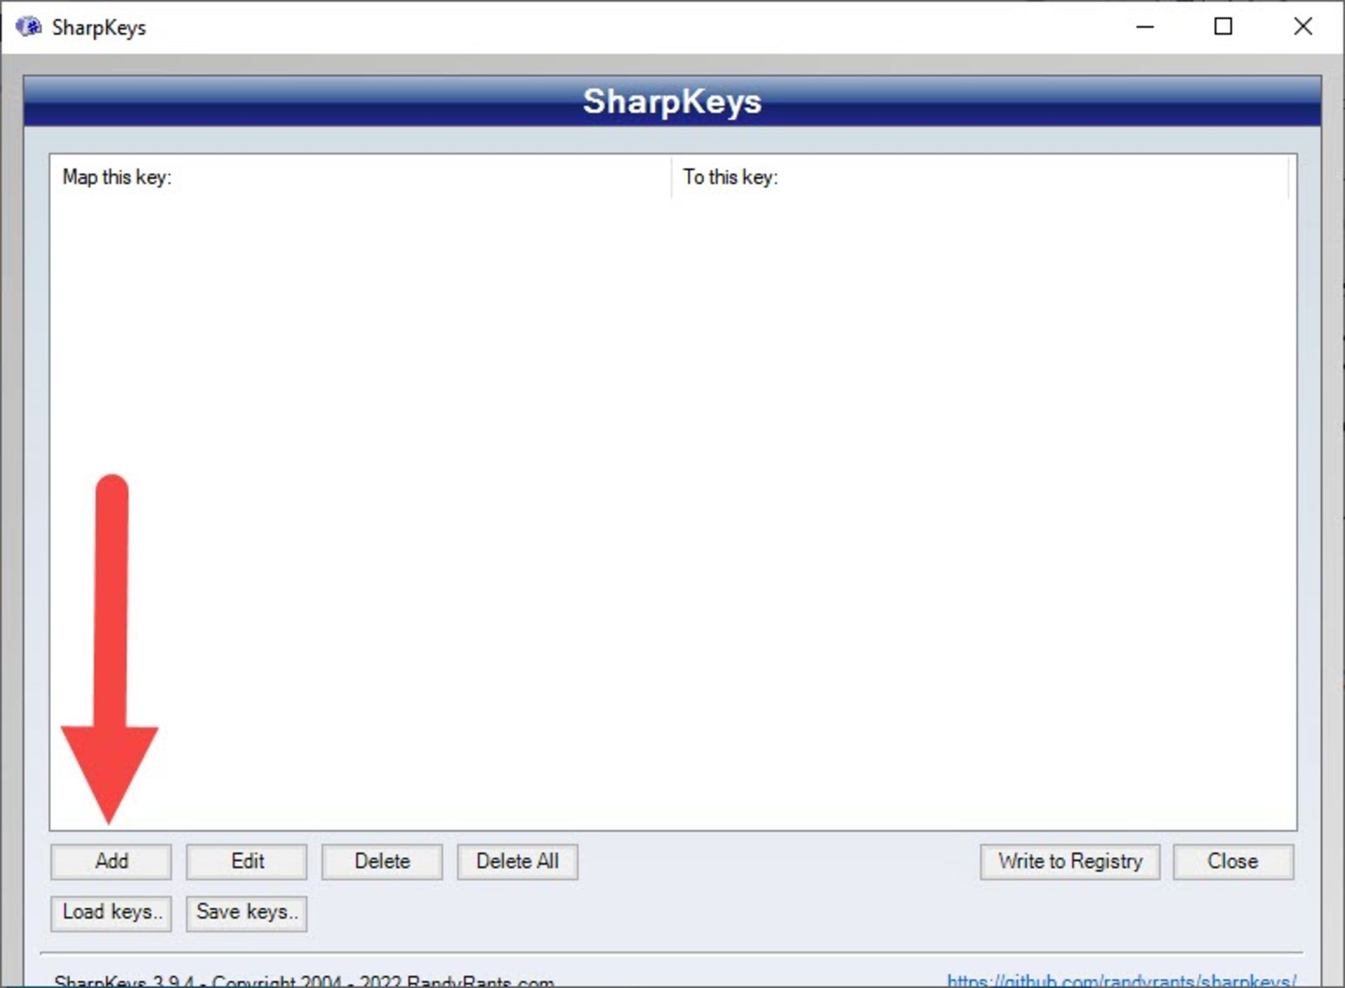Sort by the To this key column header
This screenshot has height=988, width=1345.
tap(981, 177)
